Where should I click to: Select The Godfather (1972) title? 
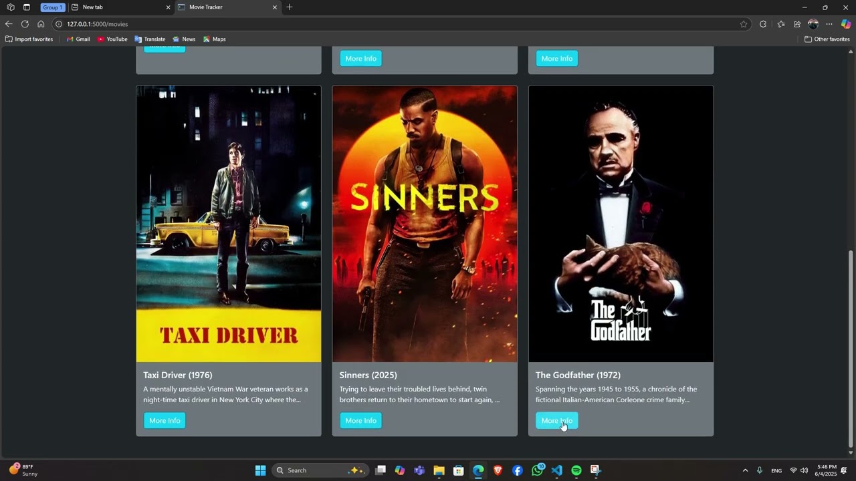click(x=578, y=375)
